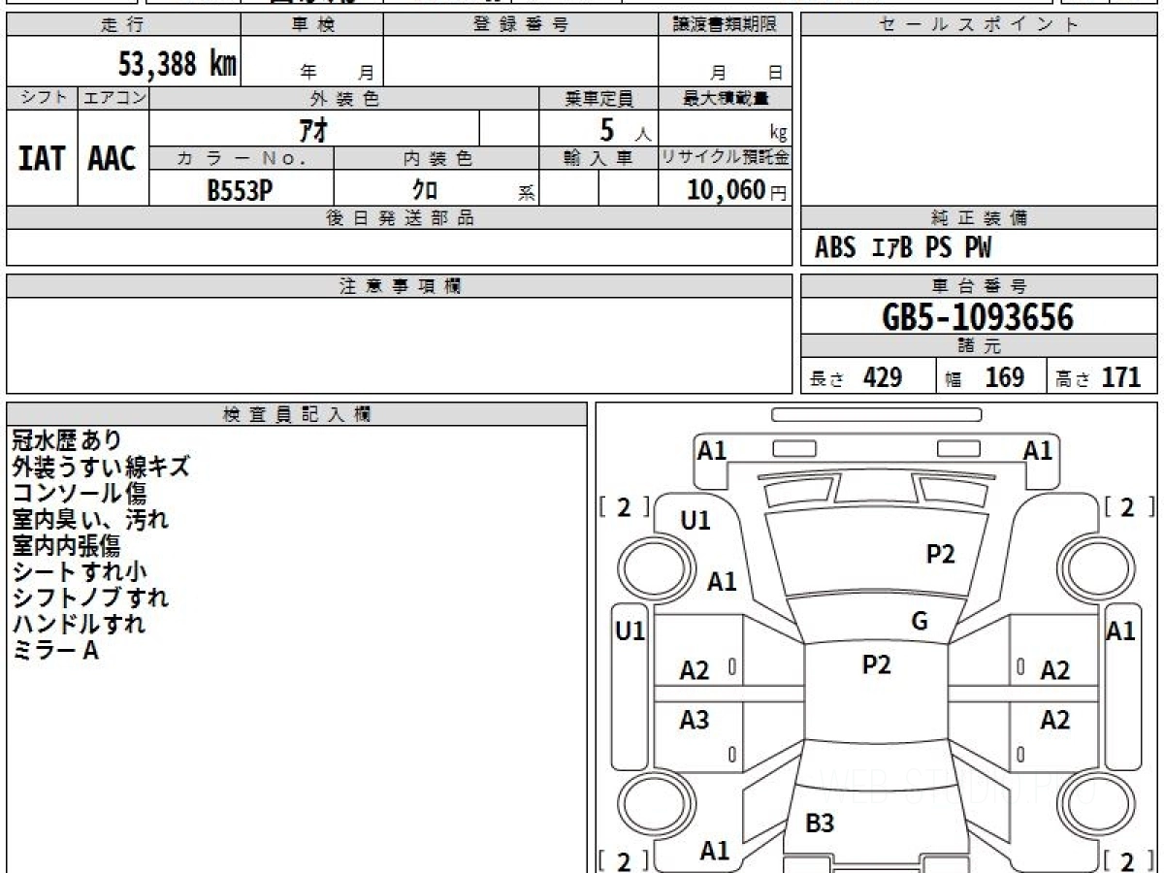Click the ABS エアB PS PW equipment line
The image size is (1164, 873).
(903, 248)
